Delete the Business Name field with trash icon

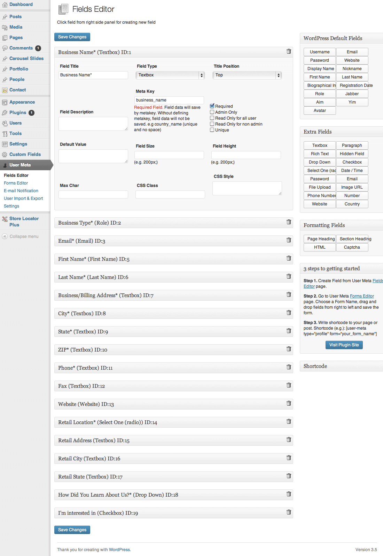tap(289, 52)
